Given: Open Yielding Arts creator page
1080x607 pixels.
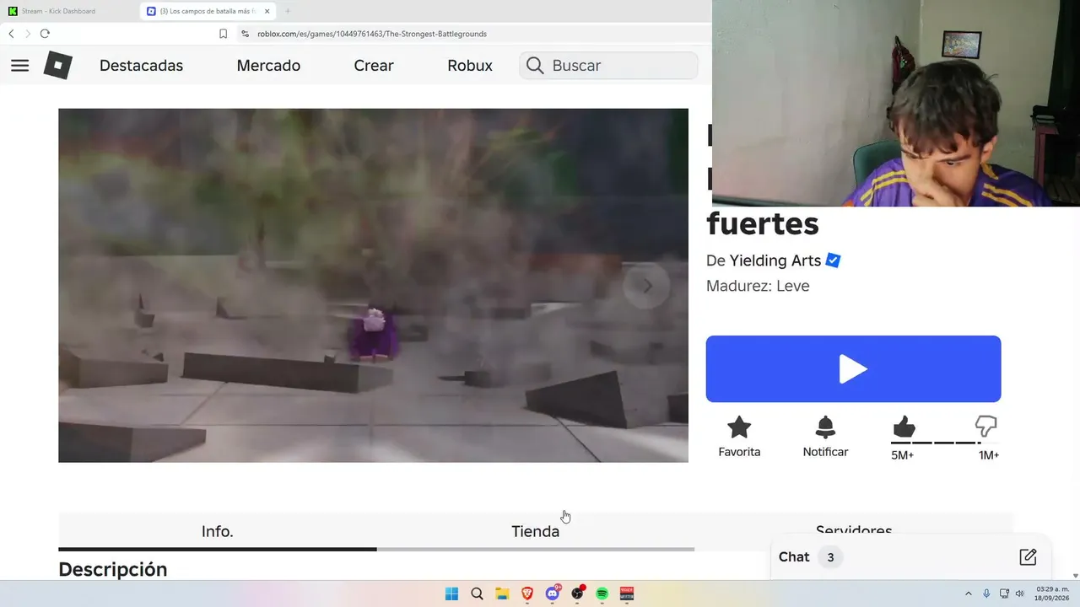Looking at the screenshot, I should tap(775, 261).
